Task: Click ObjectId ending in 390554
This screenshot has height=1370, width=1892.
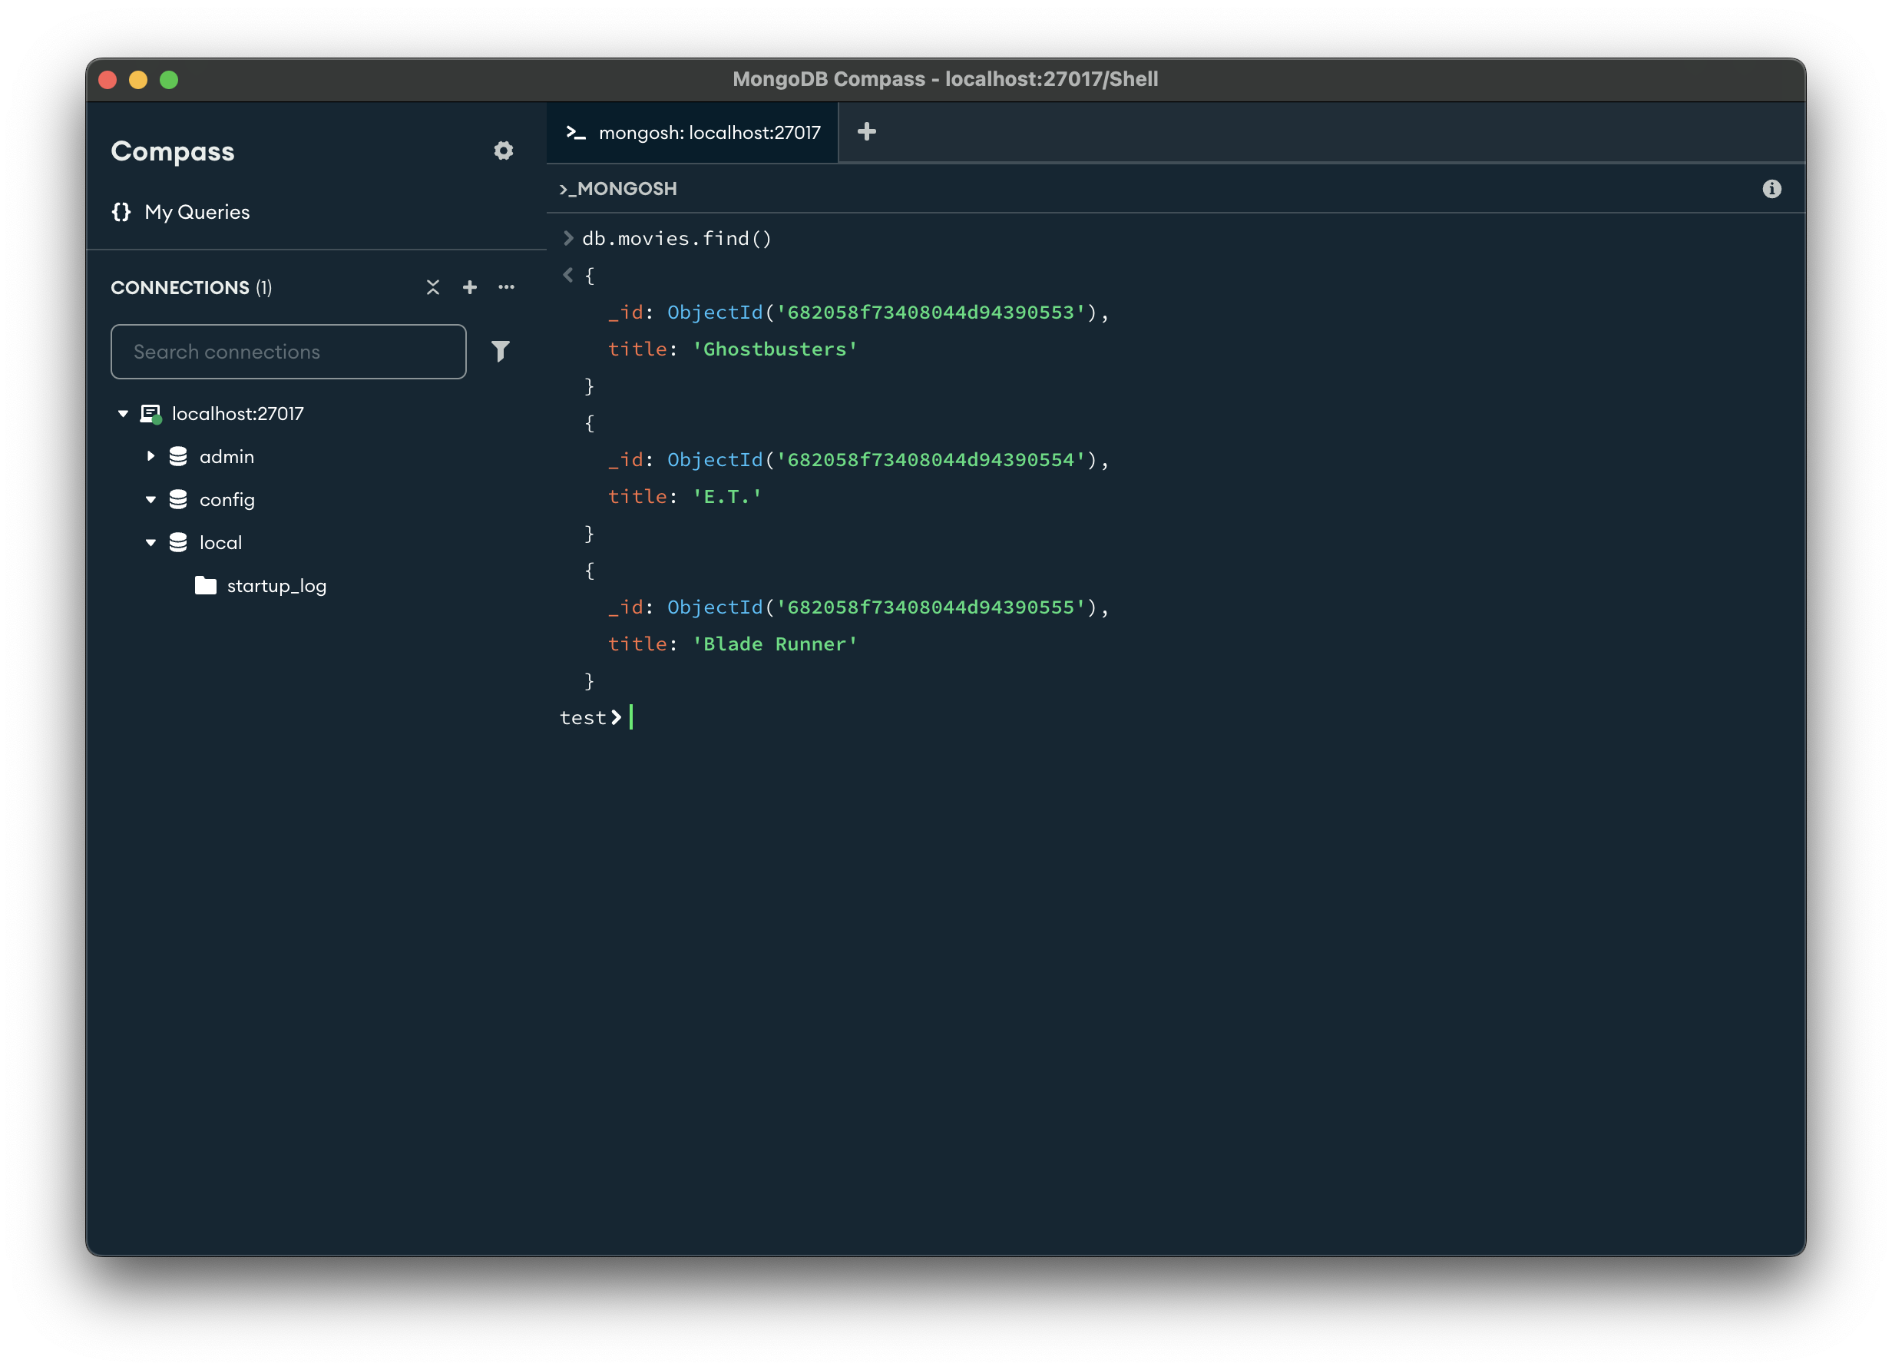Action: 882,461
